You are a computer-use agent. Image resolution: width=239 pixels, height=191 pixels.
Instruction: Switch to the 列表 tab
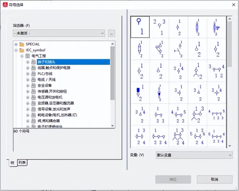pyautogui.click(x=22, y=163)
